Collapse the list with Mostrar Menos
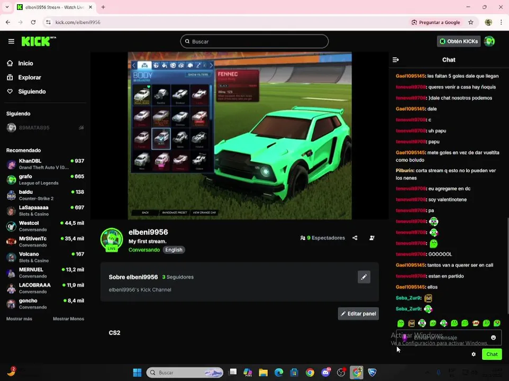Screen dimensions: 509x381 pyautogui.click(x=68, y=319)
